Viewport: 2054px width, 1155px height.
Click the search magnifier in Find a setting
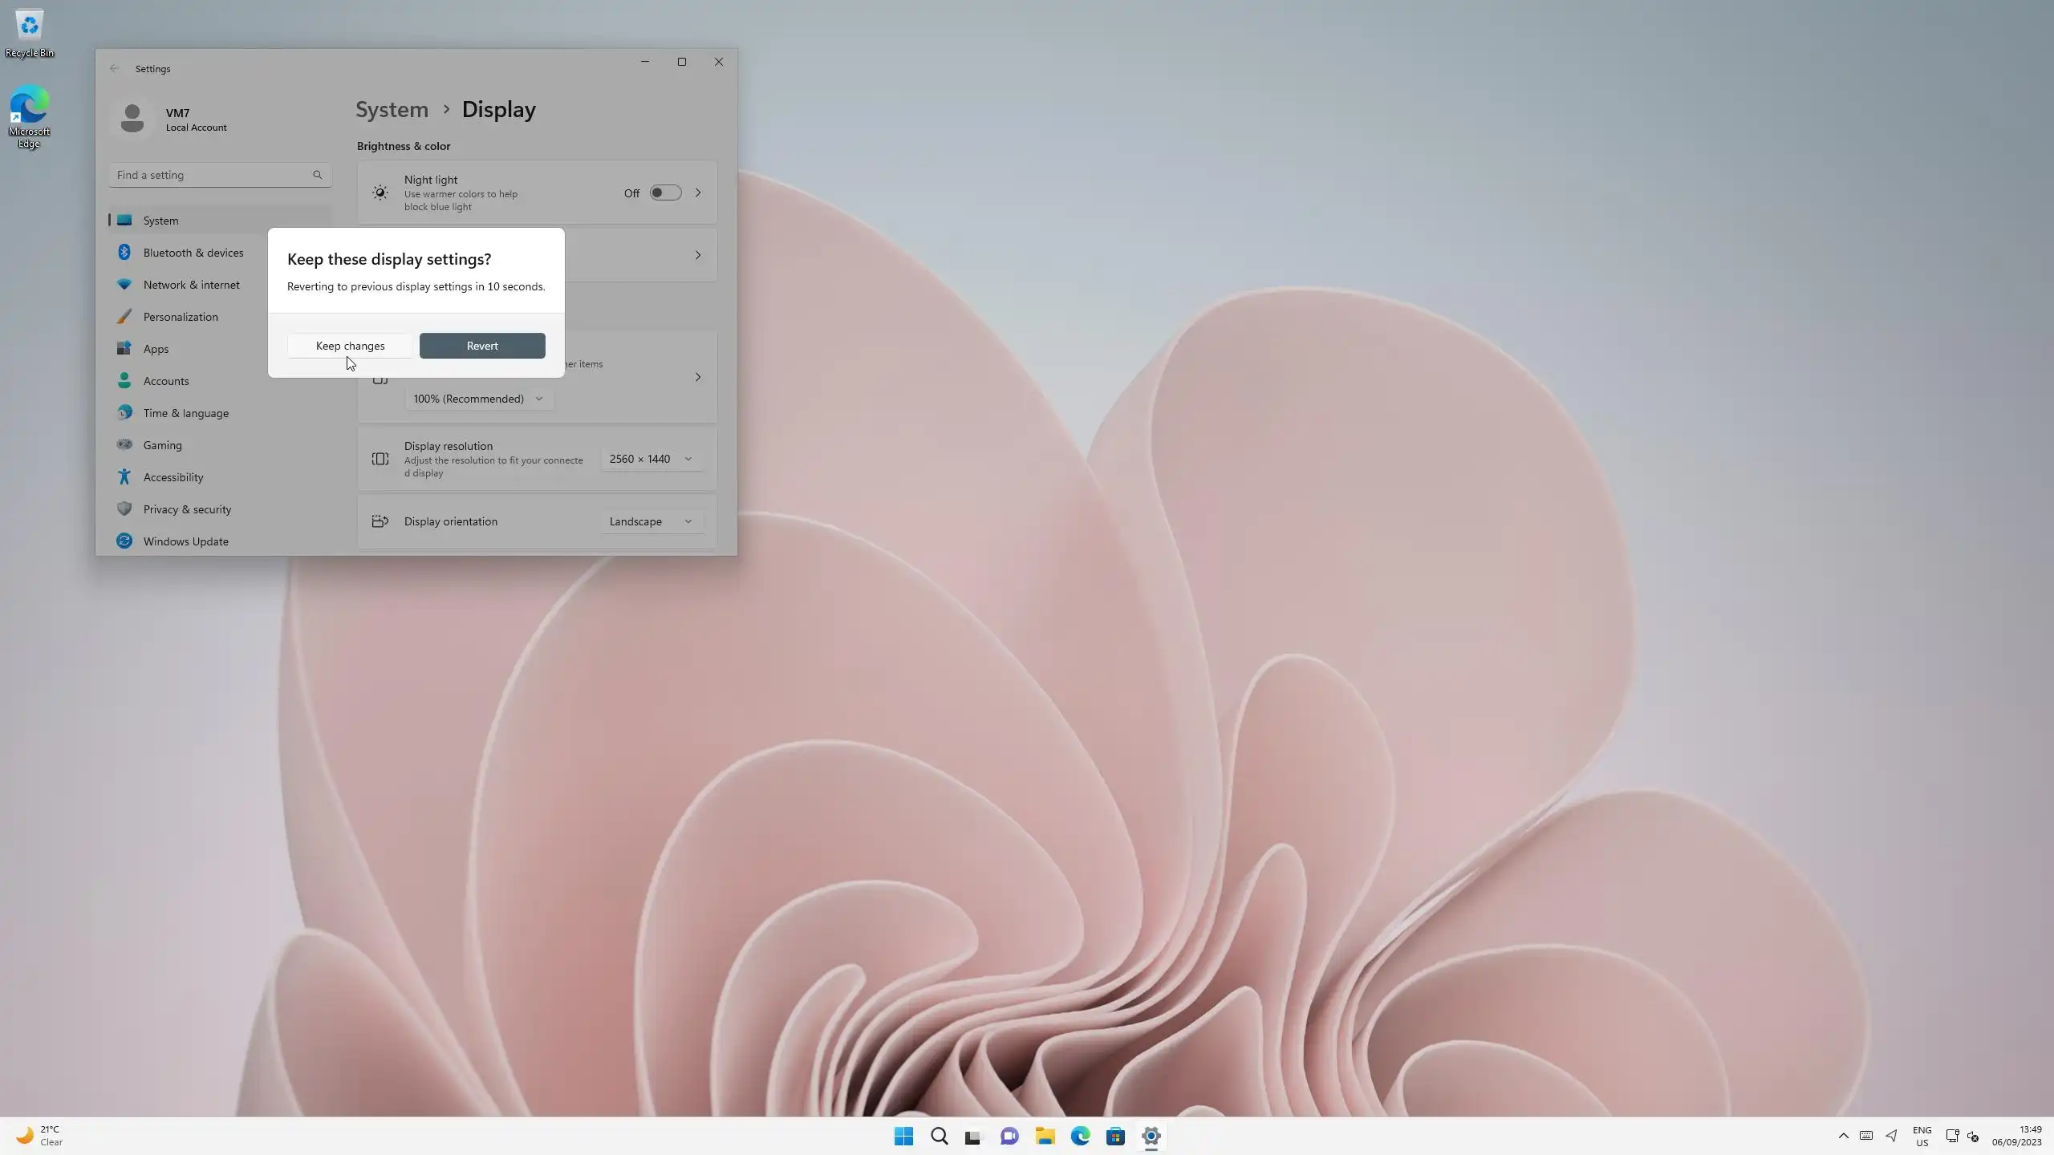(x=318, y=175)
